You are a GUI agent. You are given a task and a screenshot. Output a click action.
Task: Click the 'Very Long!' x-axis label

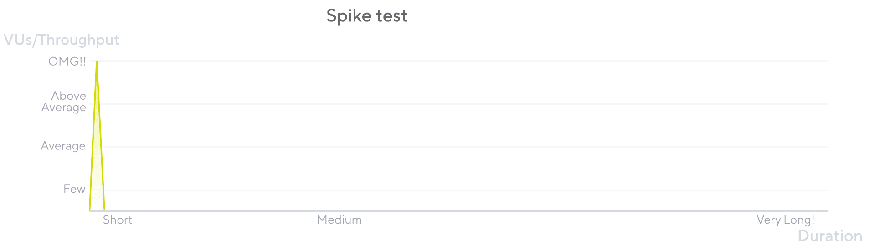(x=786, y=220)
